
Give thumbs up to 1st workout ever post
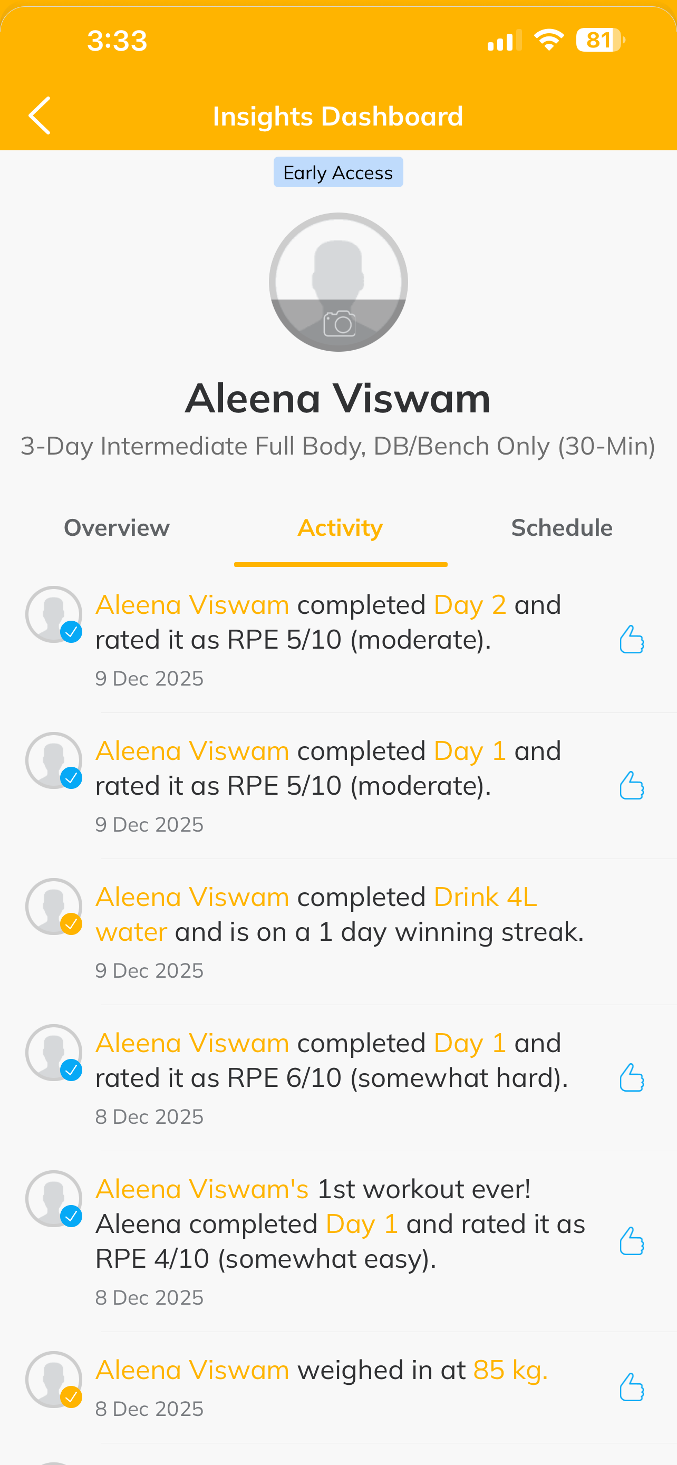click(x=631, y=1240)
